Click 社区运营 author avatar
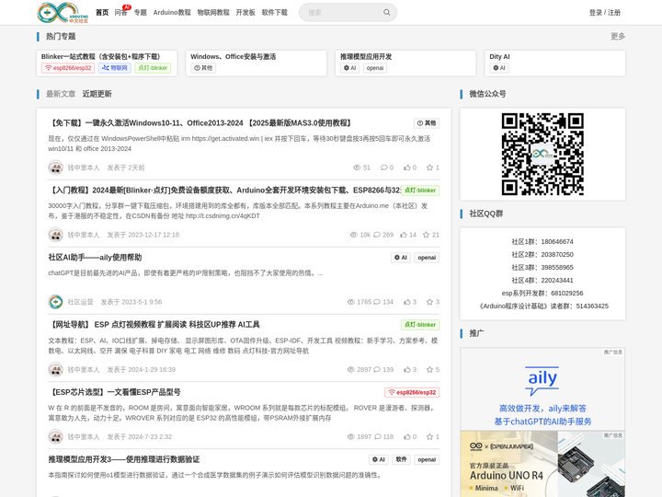This screenshot has height=497, width=662. (55, 302)
